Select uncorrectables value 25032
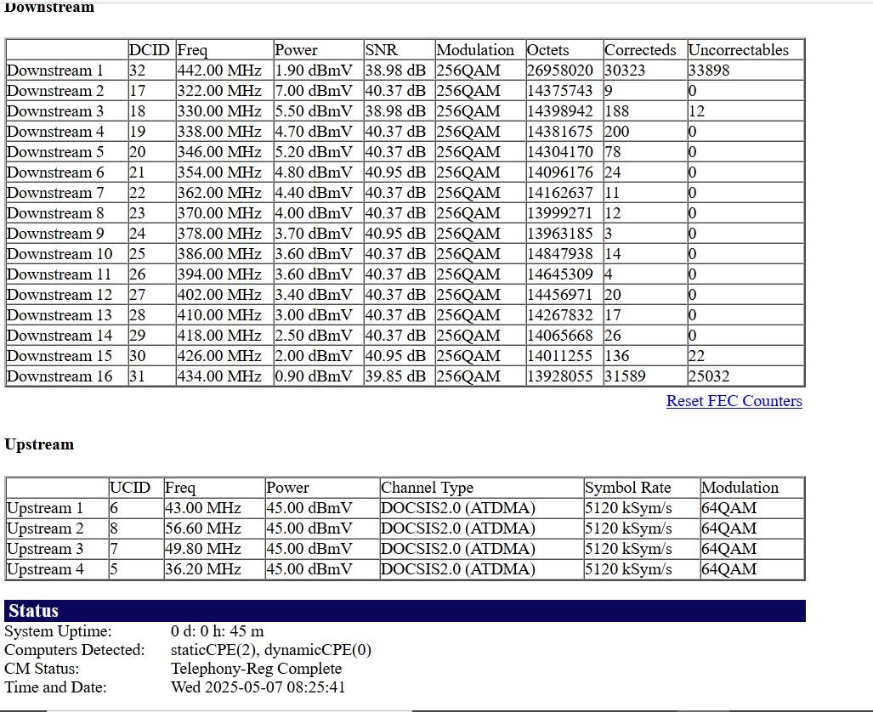The width and height of the screenshot is (873, 712). click(x=709, y=376)
